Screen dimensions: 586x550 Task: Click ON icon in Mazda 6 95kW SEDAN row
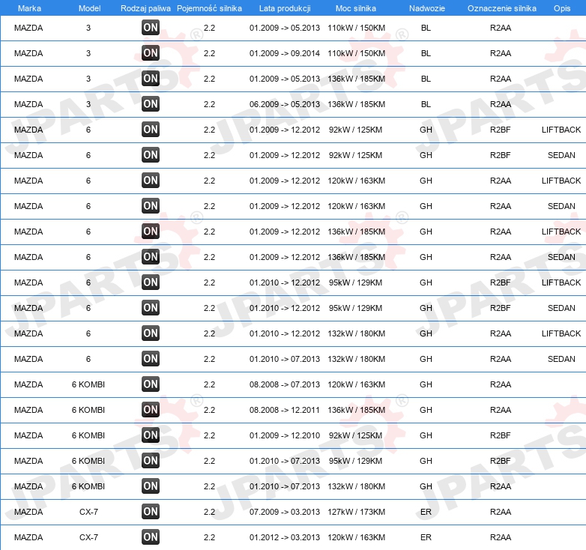[x=151, y=307]
